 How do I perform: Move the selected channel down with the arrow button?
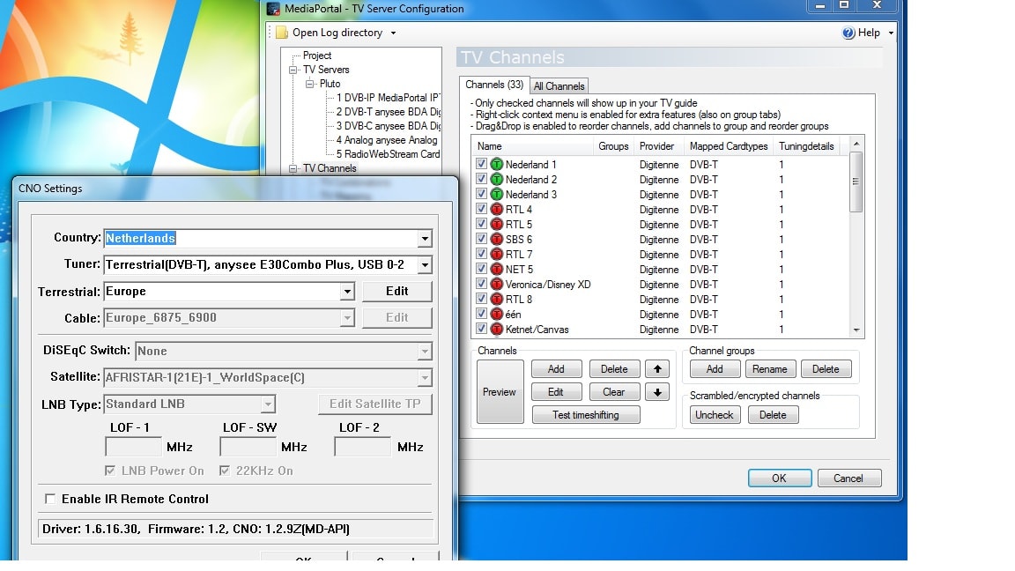(x=657, y=391)
